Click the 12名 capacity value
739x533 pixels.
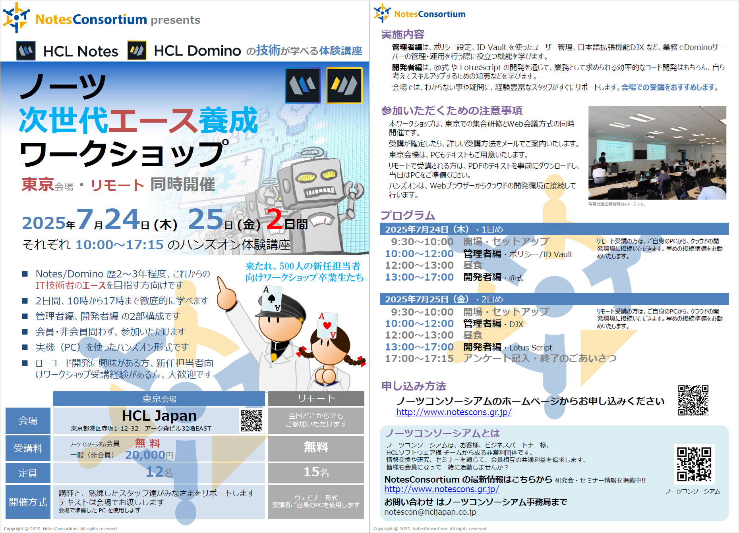click(x=159, y=472)
